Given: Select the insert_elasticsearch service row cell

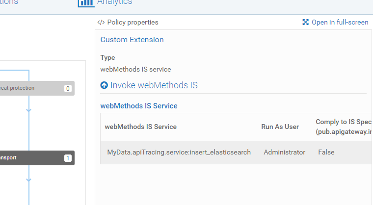Looking at the screenshot, I should click(179, 152).
